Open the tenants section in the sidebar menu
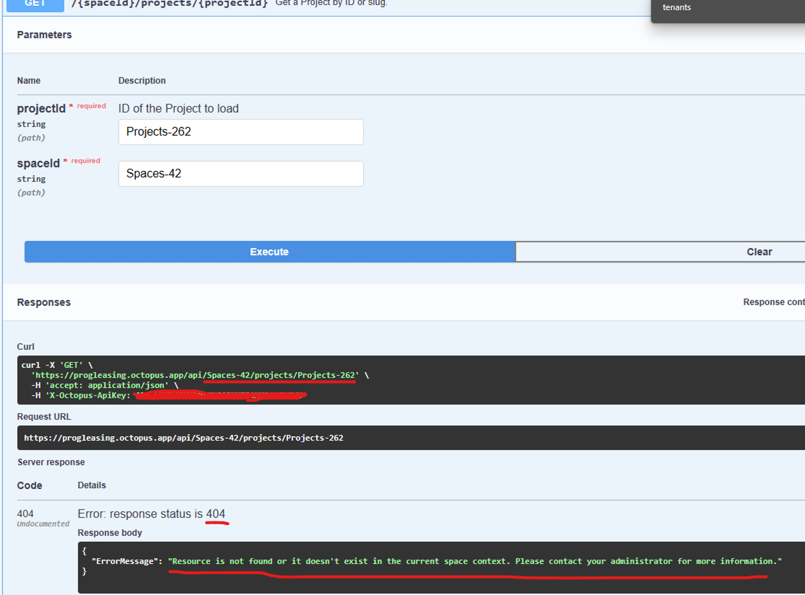This screenshot has height=595, width=805. (x=676, y=7)
